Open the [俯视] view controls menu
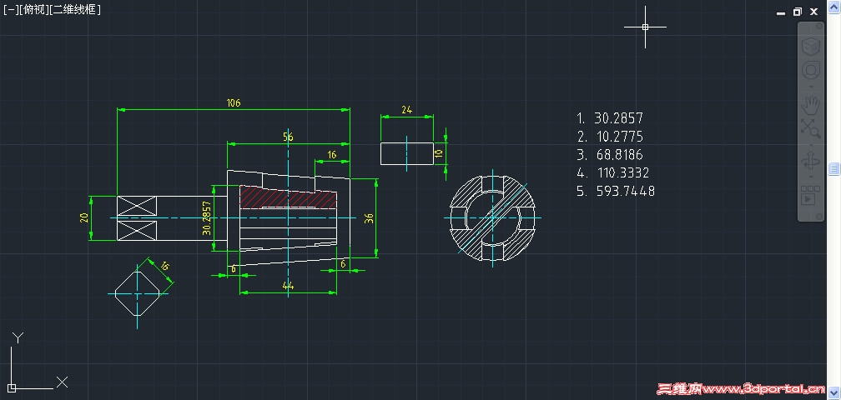Viewport: 841px width, 400px height. pyautogui.click(x=33, y=9)
